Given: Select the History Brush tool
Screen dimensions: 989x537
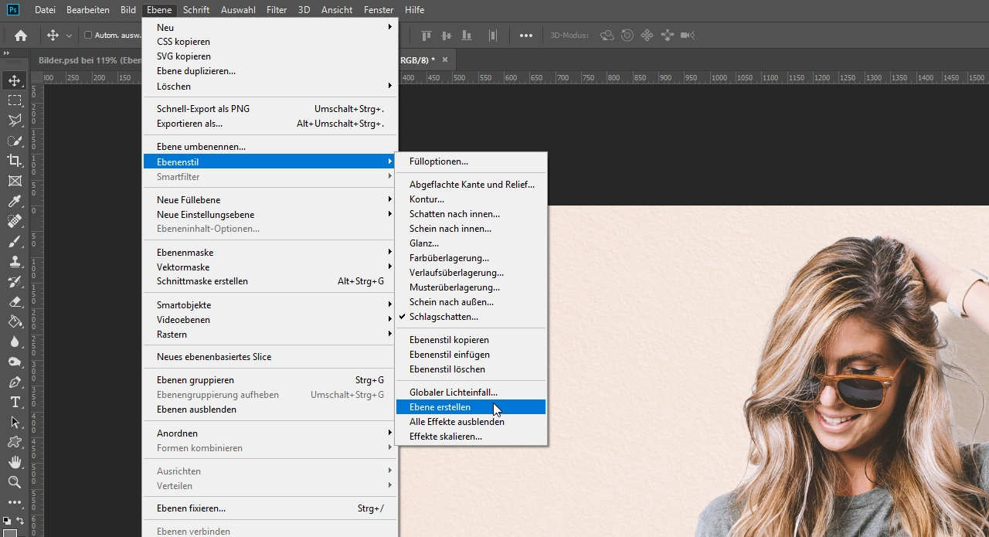Looking at the screenshot, I should 15,281.
